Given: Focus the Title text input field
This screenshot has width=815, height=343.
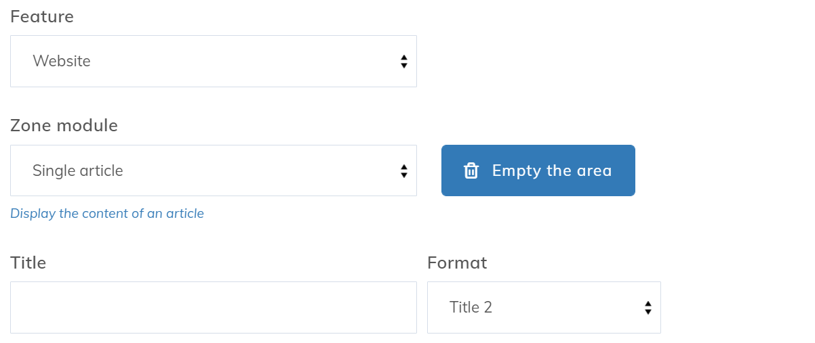Looking at the screenshot, I should click(213, 308).
